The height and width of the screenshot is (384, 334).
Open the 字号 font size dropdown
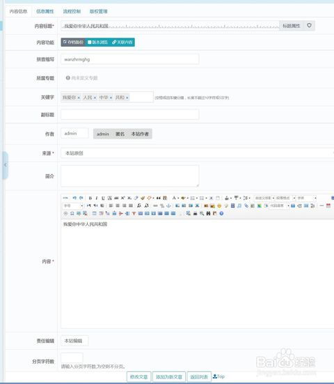(73, 206)
